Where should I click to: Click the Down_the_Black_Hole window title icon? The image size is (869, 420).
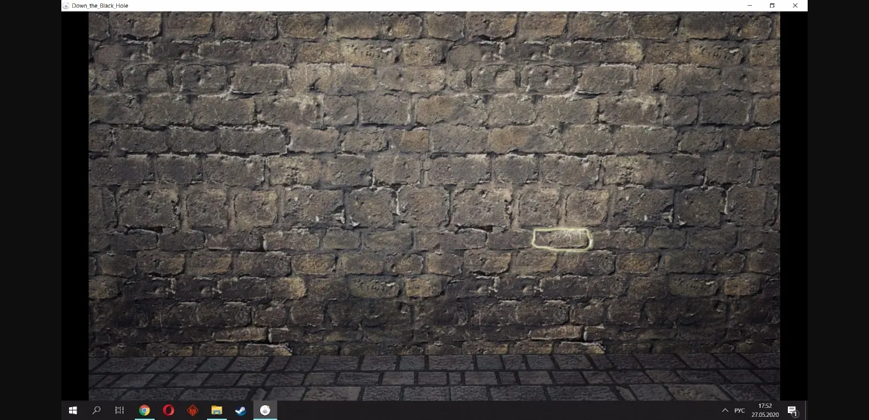tap(66, 6)
